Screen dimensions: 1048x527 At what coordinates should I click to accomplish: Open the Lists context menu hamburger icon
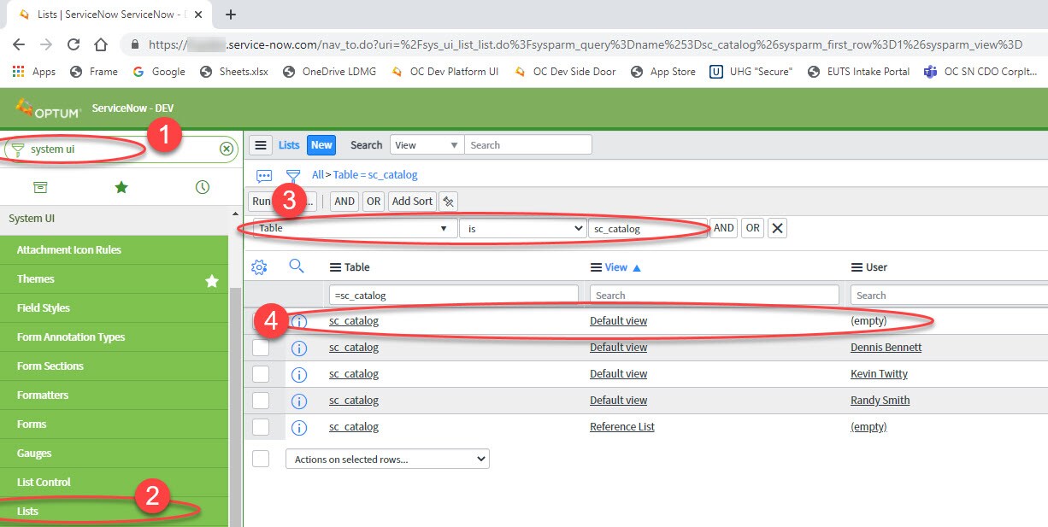262,143
